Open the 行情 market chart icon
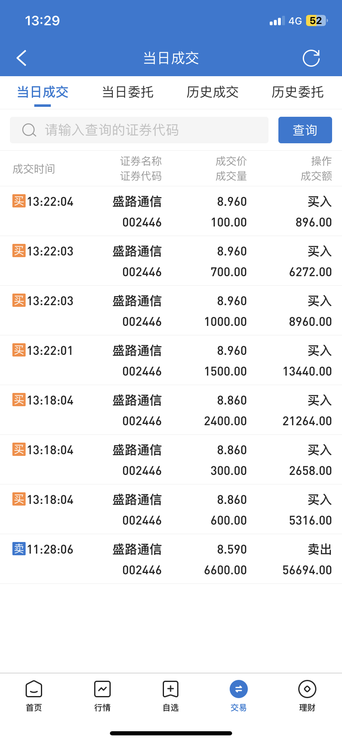The height and width of the screenshot is (742, 342). [102, 689]
